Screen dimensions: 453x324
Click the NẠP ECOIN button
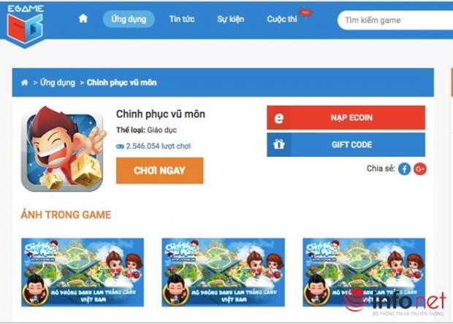tap(346, 117)
